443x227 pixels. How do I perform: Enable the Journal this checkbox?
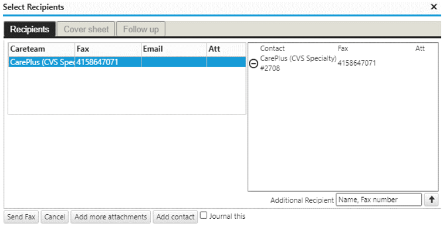point(204,216)
